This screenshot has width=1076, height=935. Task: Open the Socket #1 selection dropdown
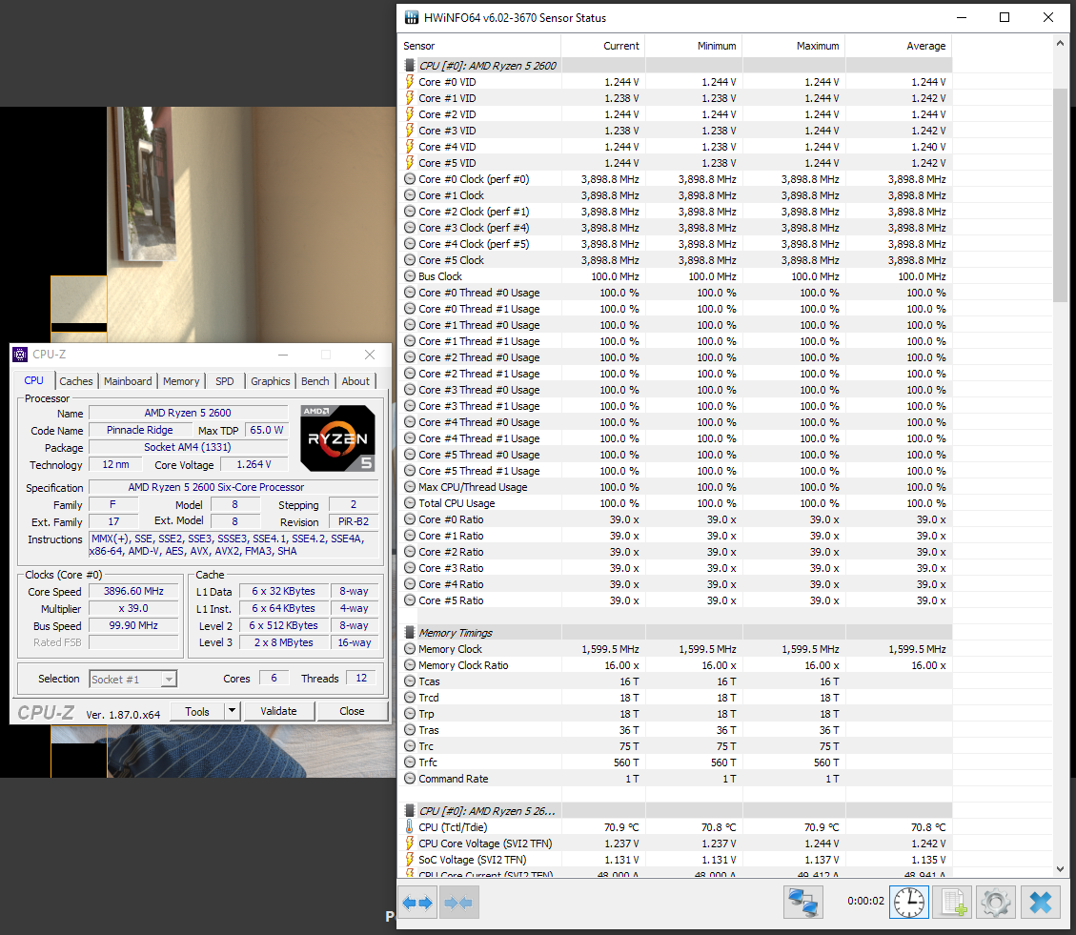(133, 679)
